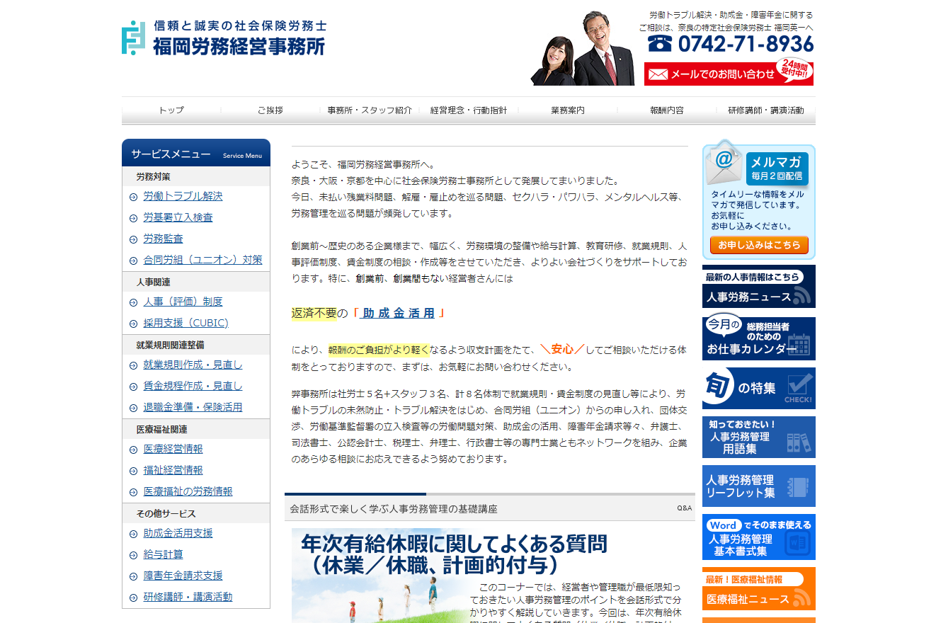Click the 人事労務ニュース banner
Screen dimensions: 936x623
coord(758,286)
